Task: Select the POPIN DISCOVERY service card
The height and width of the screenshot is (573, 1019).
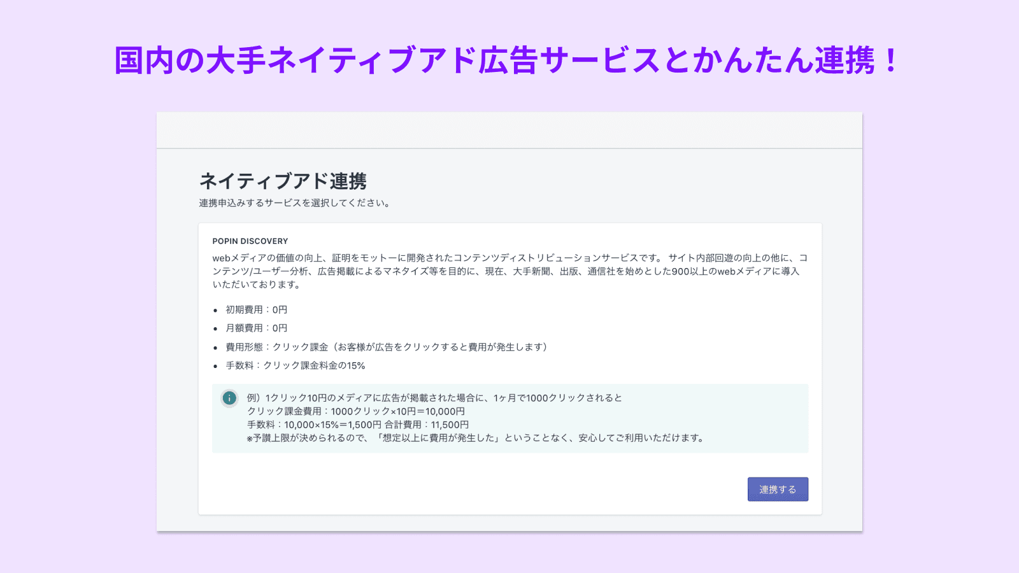Action: pos(509,366)
